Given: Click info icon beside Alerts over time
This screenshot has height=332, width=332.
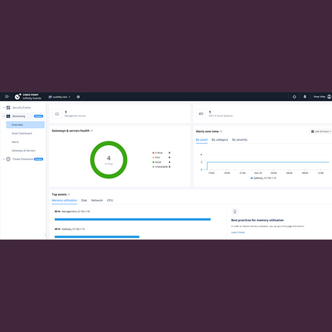Looking at the screenshot, I should click(x=221, y=131).
